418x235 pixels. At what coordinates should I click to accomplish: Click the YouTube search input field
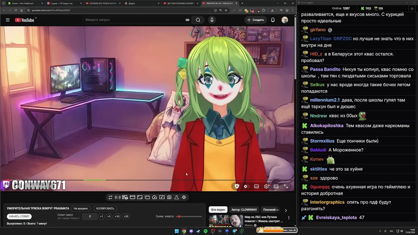coord(134,20)
